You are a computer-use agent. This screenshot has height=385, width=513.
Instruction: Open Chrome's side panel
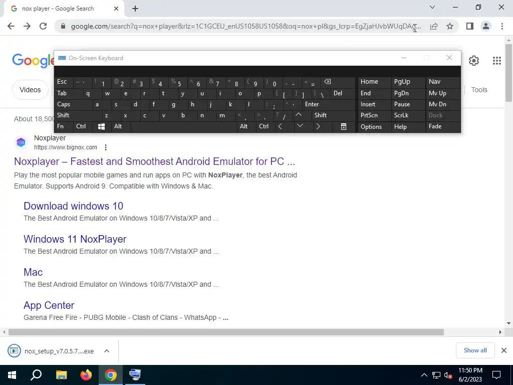470,26
